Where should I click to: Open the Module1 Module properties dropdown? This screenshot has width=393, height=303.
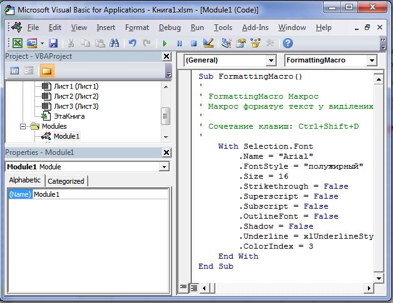[164, 167]
